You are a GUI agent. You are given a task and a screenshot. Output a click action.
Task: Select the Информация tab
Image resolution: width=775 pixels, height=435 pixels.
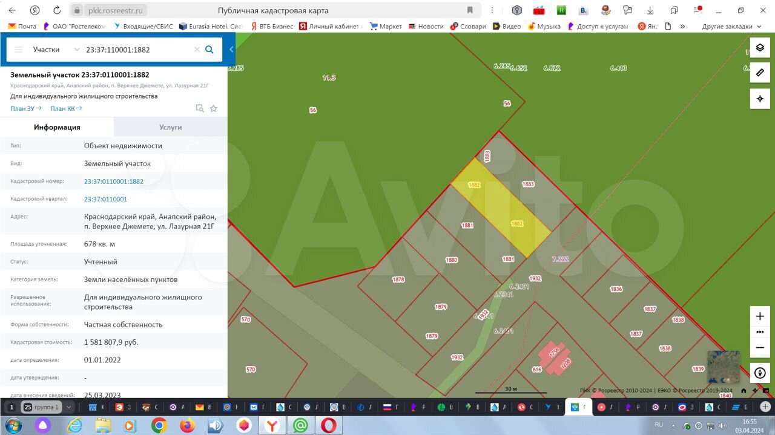click(57, 127)
